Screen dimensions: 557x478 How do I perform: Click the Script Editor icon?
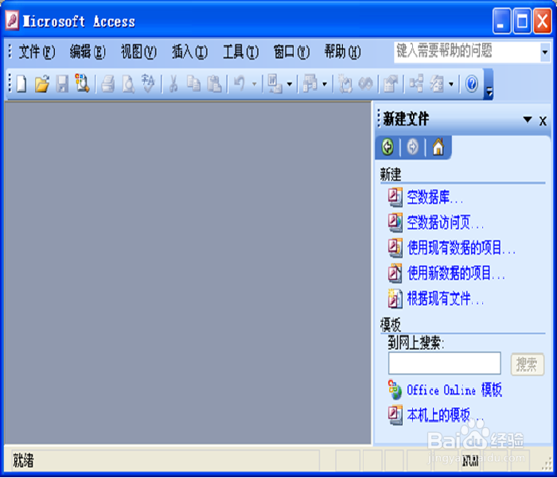[365, 84]
